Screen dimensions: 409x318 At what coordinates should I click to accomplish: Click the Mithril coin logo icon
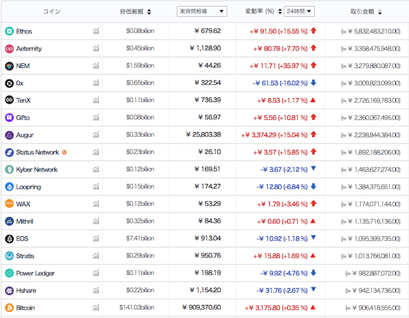(9, 221)
